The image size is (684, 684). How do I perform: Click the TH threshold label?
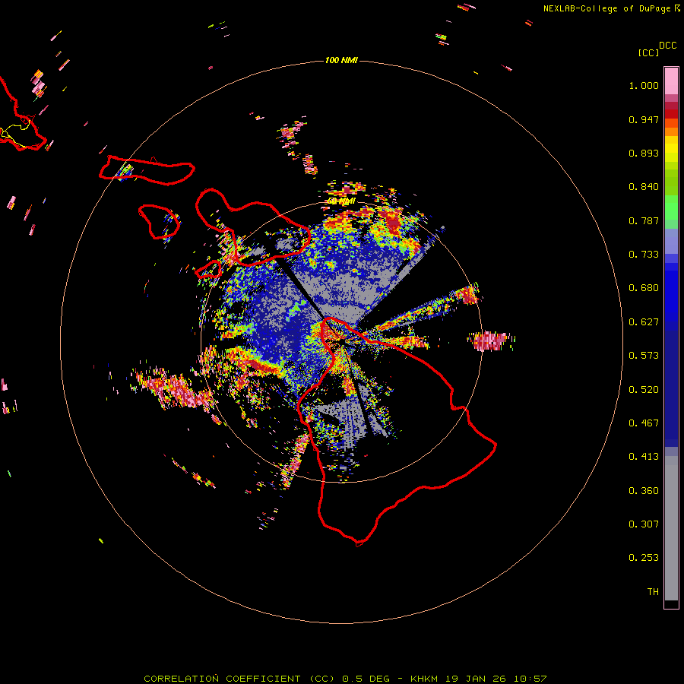tap(653, 592)
